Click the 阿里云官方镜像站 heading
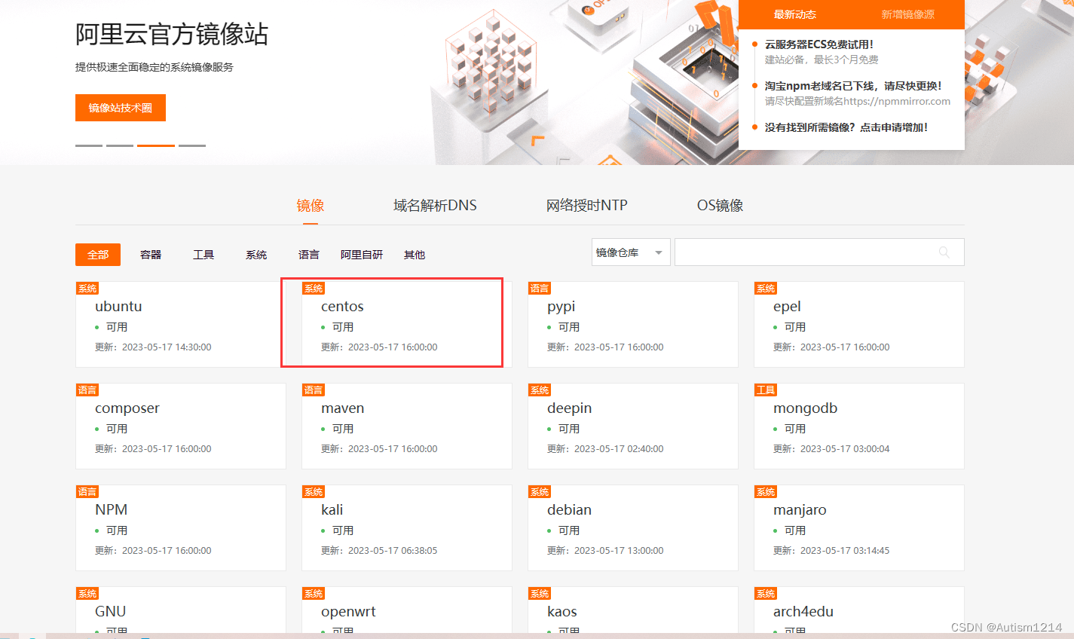This screenshot has height=639, width=1074. [172, 34]
